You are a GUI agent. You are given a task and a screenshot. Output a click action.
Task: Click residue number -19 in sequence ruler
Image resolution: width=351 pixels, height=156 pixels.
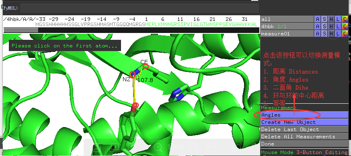click(86, 19)
